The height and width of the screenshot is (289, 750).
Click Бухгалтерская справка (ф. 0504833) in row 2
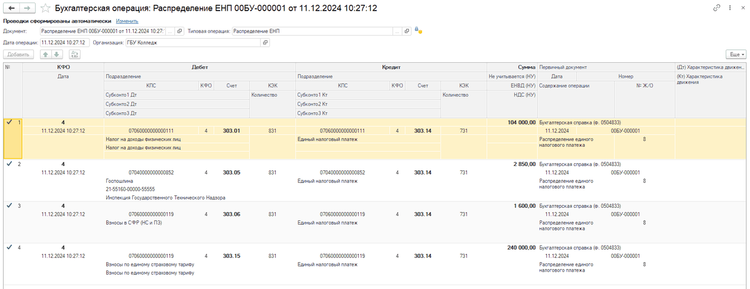(x=579, y=164)
